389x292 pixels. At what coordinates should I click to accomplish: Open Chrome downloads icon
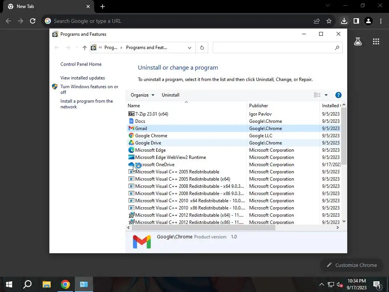344,21
